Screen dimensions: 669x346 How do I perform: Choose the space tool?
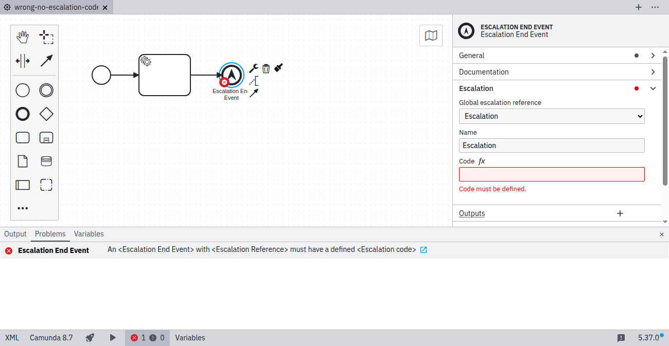pos(23,61)
